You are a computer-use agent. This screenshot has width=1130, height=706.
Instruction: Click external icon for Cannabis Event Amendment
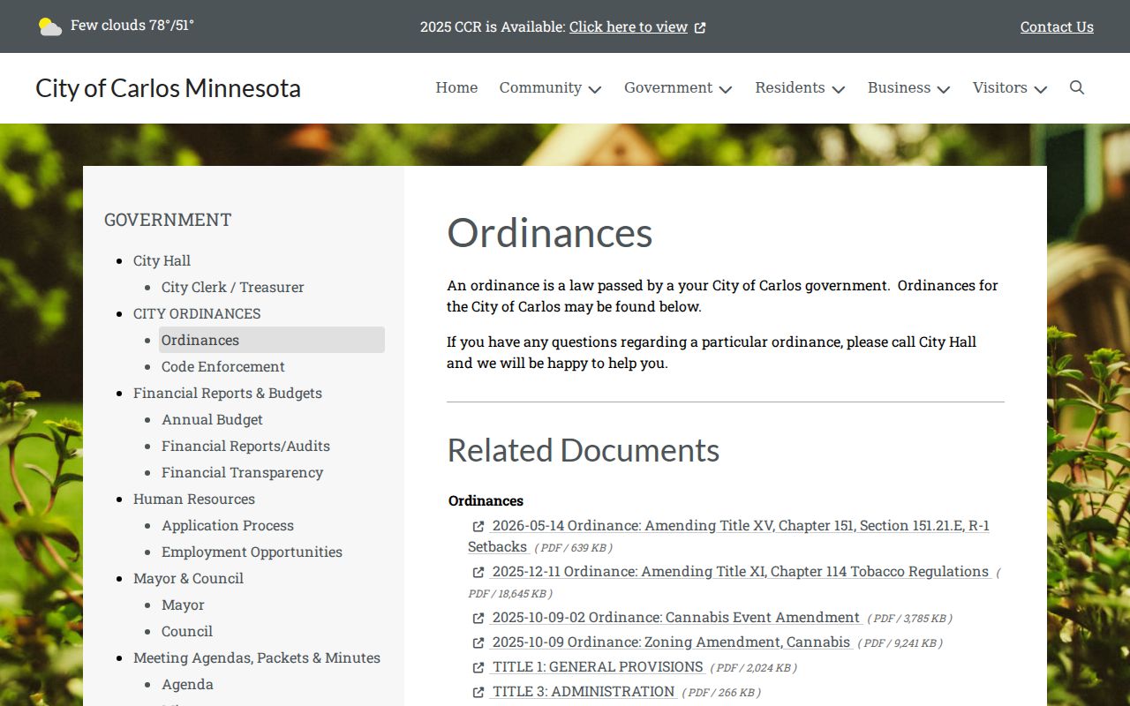click(x=478, y=618)
